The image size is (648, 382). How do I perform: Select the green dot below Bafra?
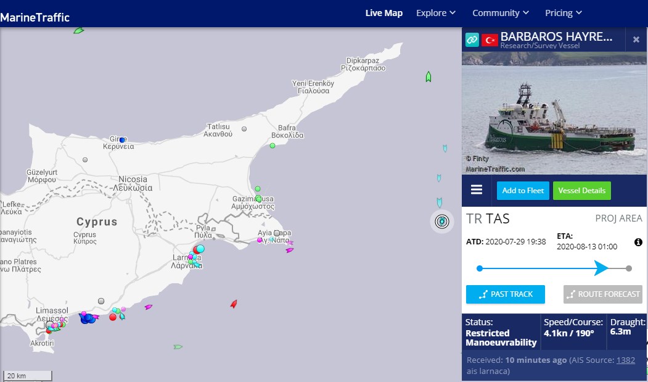[x=273, y=146]
